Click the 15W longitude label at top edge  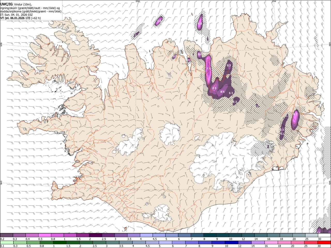[274, 1]
